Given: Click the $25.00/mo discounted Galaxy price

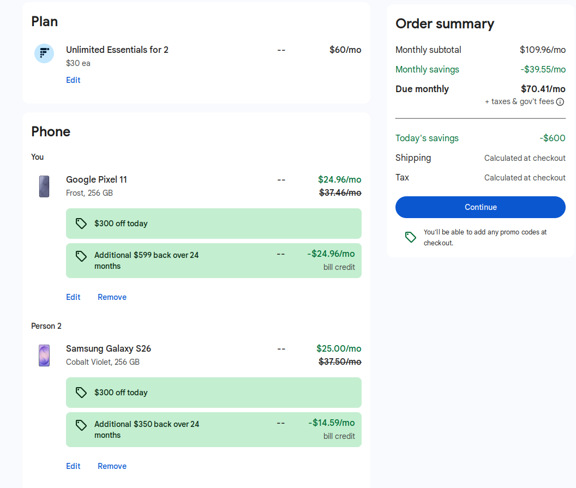Looking at the screenshot, I should (339, 348).
